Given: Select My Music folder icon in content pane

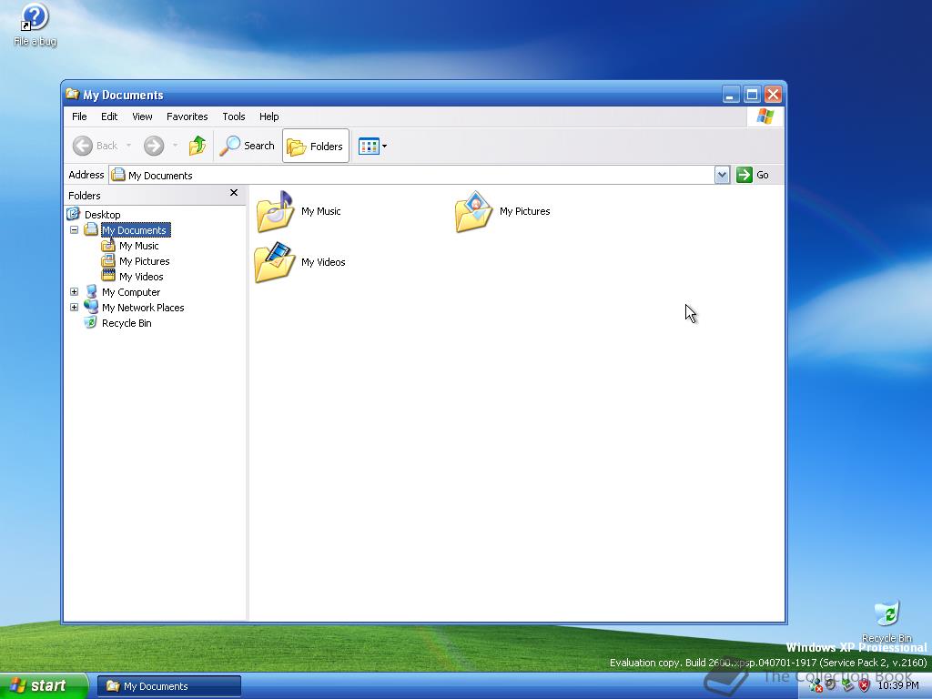Looking at the screenshot, I should (275, 211).
